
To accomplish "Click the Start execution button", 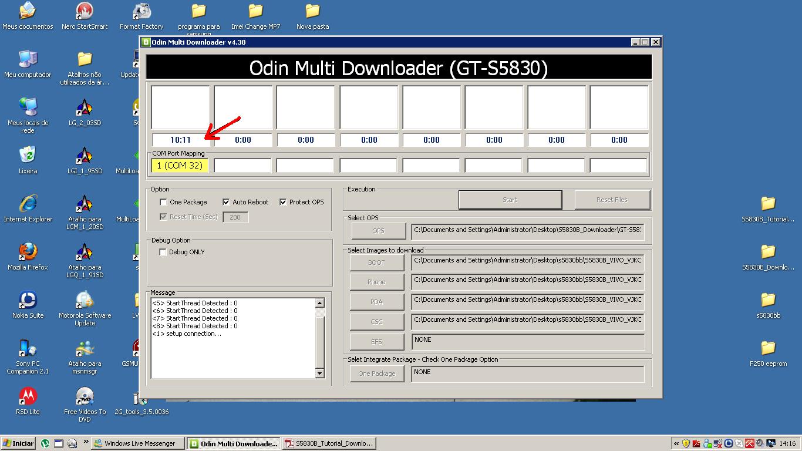I will tap(510, 200).
